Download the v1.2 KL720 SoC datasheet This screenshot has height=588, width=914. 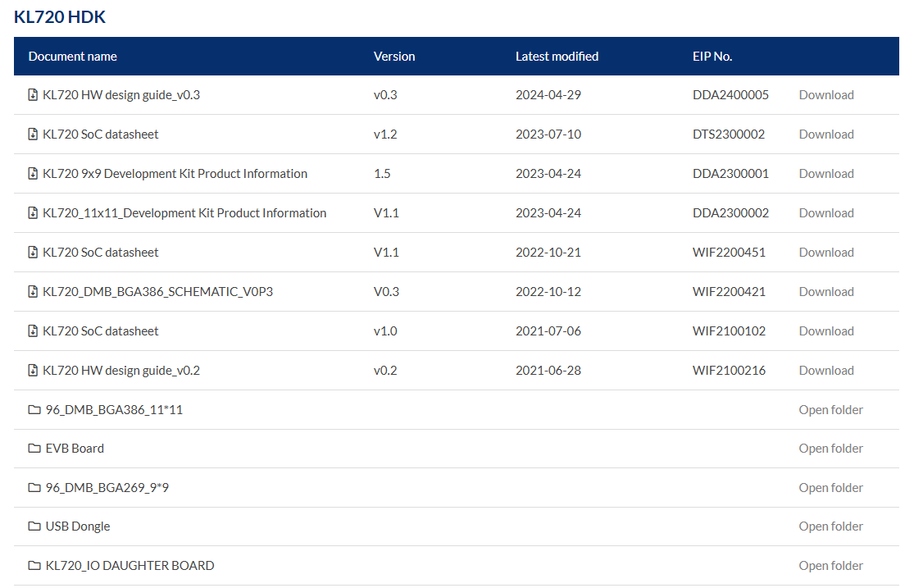click(x=826, y=134)
